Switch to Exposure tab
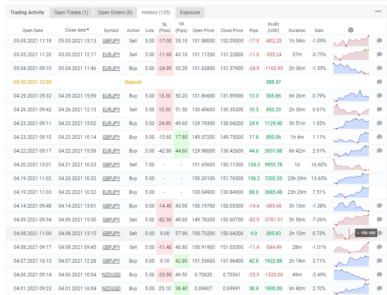387x295 pixels. 190,13
